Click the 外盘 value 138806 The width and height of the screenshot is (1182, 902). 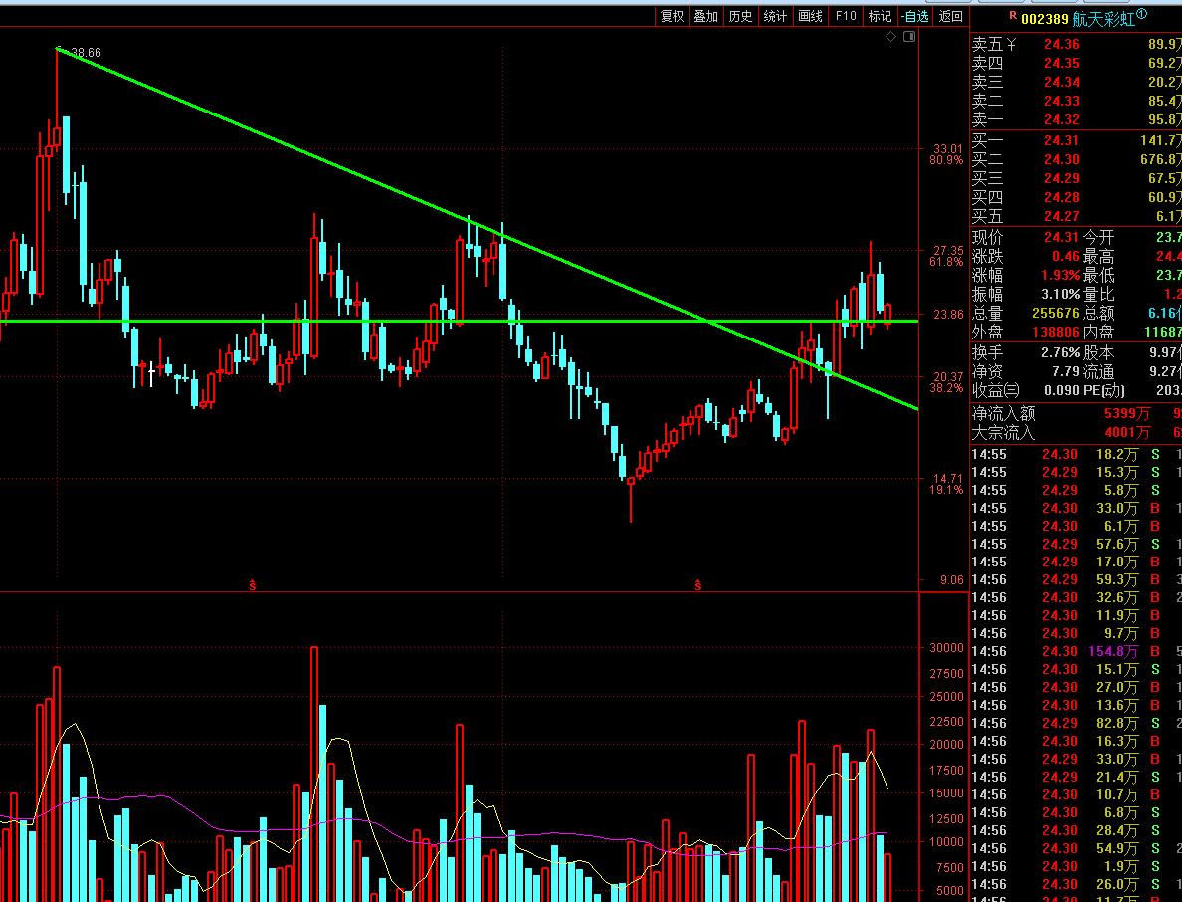coord(1056,332)
